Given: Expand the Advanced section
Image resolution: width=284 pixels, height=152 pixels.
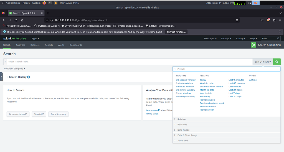Looking at the screenshot, I should 226,140.
